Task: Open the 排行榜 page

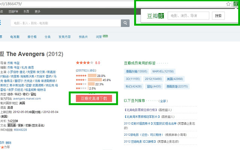Action: (x=32, y=37)
